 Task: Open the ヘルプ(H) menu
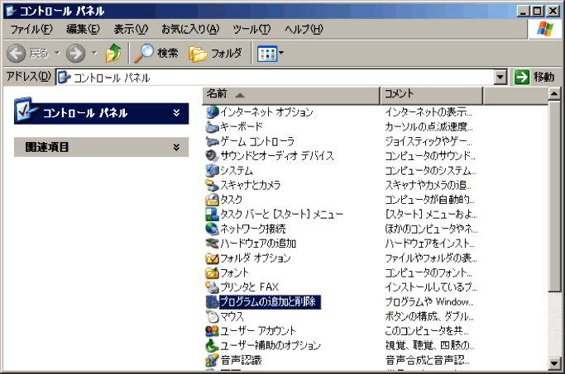tap(304, 29)
